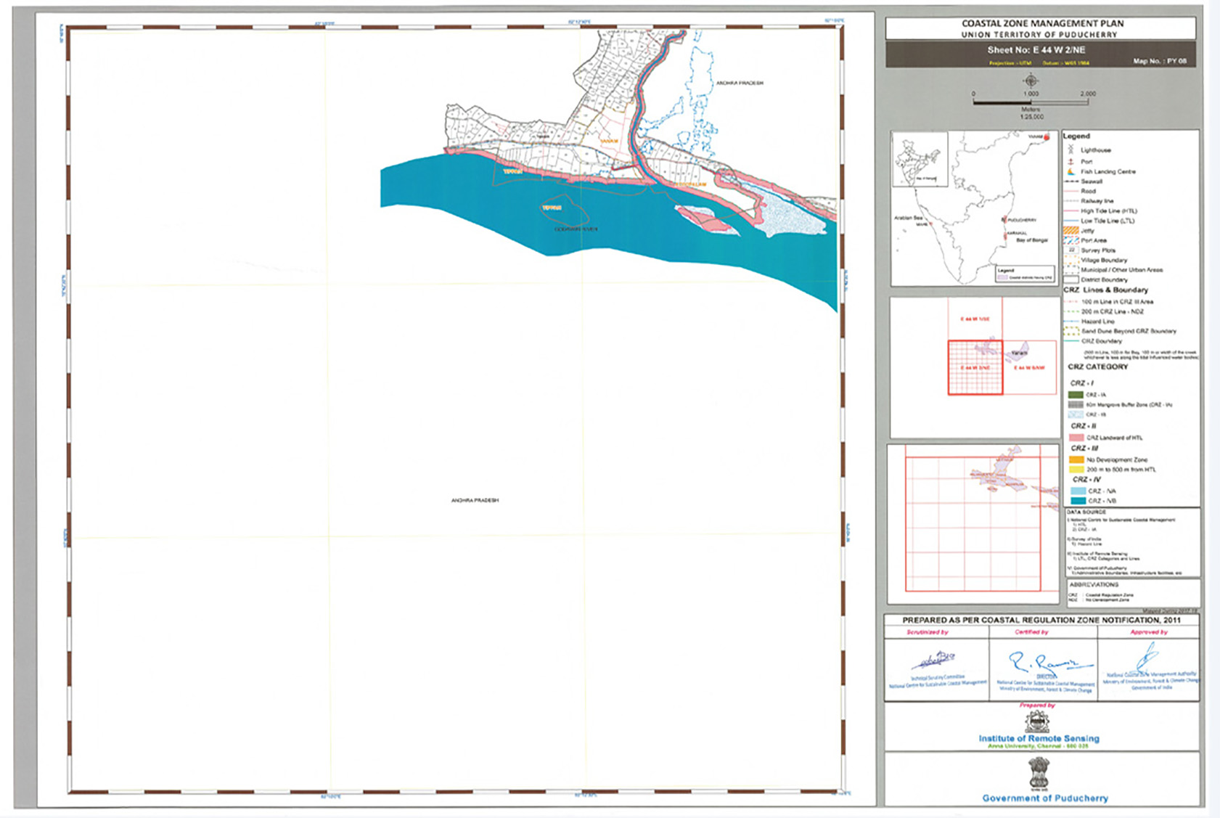Click the highlighted E 44 W 2/NE sheet cell

point(975,368)
